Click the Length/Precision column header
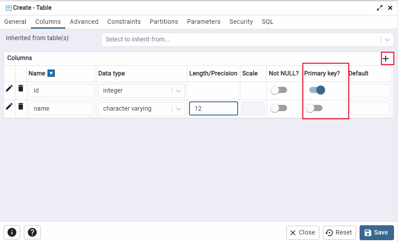398x242 pixels. [213, 74]
